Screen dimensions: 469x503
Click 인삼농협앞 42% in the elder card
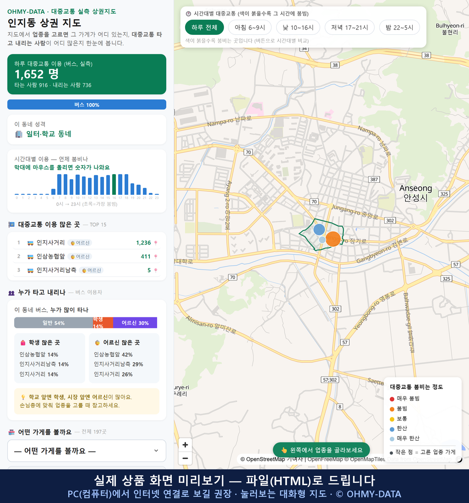(x=113, y=355)
